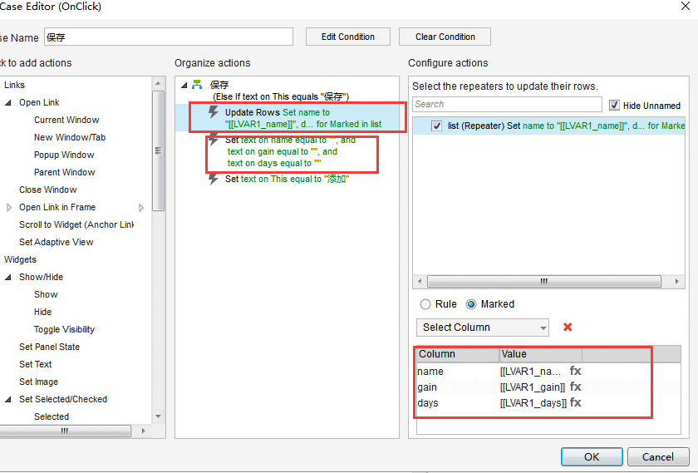Click the [[LVAR1_gain]] value cell
Viewport: 698px width, 473px height.
pos(533,387)
